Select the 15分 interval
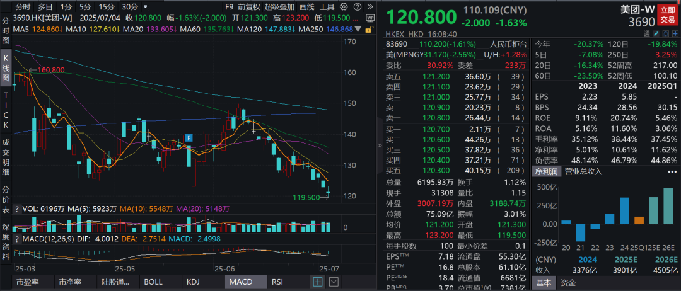Image resolution: width=681 pixels, height=291 pixels. pos(106,7)
